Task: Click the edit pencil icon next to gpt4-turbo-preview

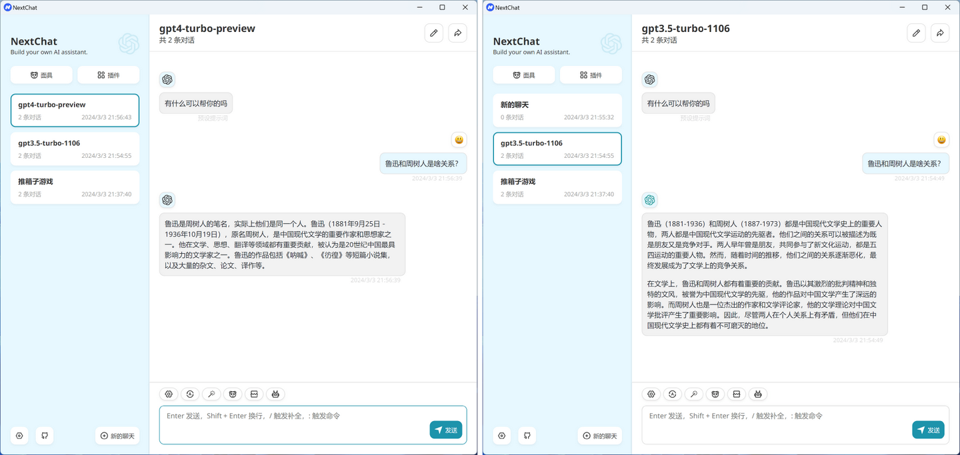Action: coord(434,33)
